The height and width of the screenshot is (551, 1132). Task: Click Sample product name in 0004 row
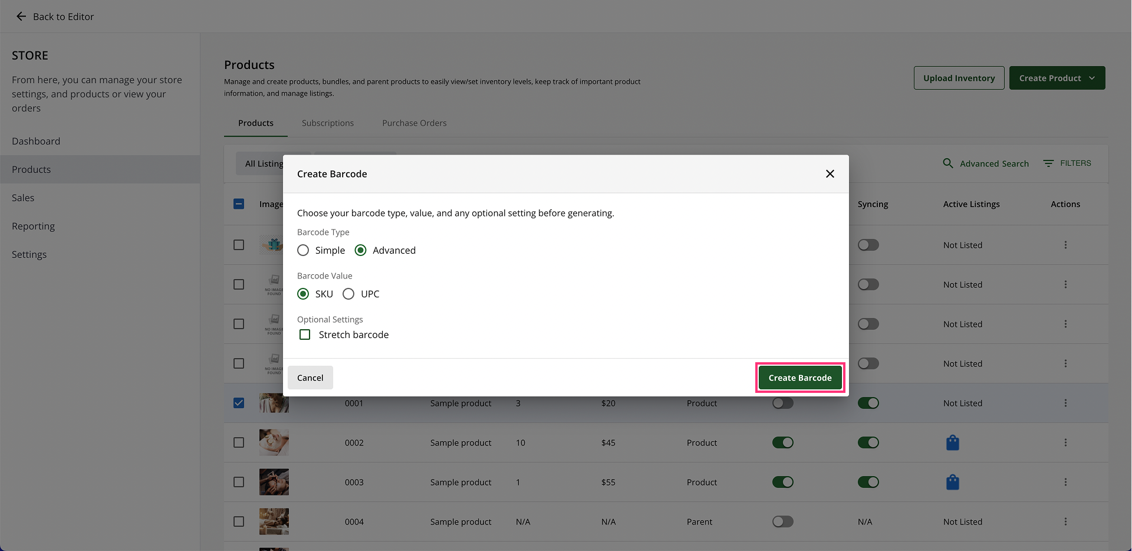coord(461,522)
